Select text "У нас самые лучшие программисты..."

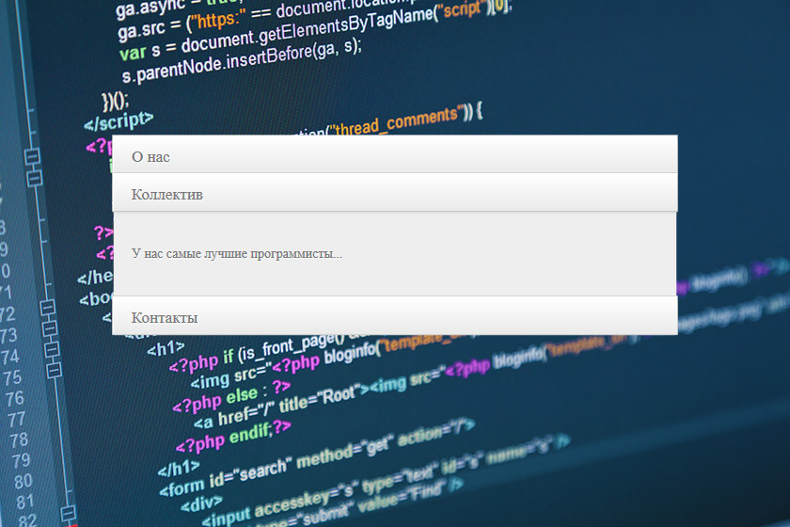tap(237, 254)
